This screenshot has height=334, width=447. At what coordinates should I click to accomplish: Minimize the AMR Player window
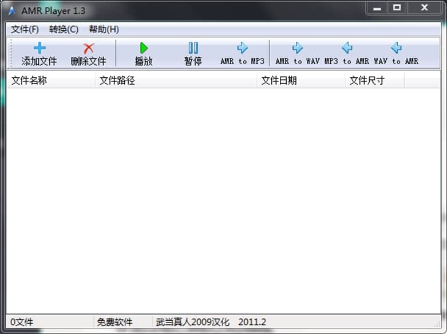(377, 8)
